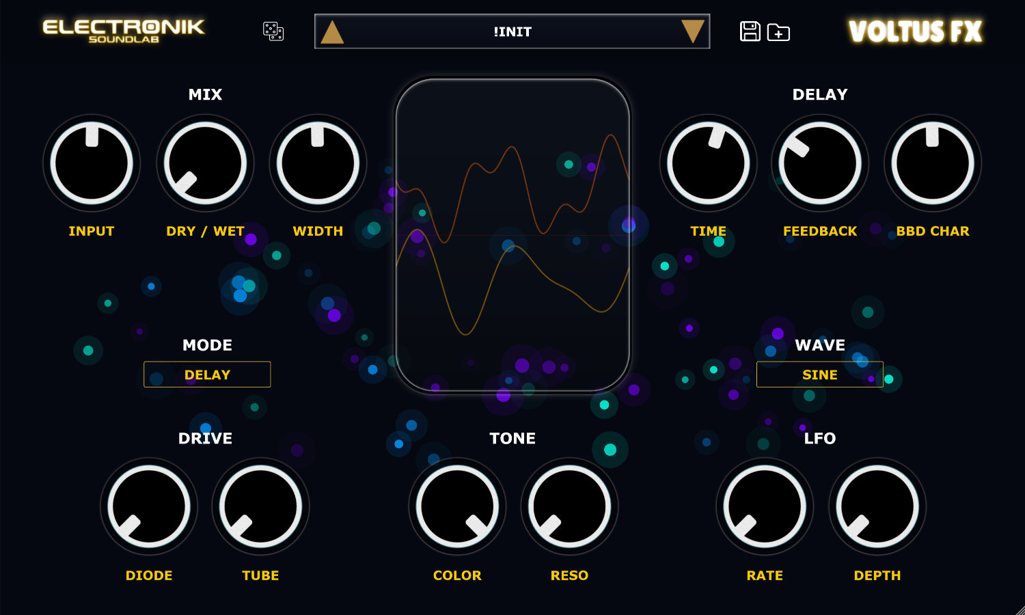This screenshot has height=615, width=1025.
Task: Click the LFO DEPTH knob
Action: pyautogui.click(x=877, y=506)
